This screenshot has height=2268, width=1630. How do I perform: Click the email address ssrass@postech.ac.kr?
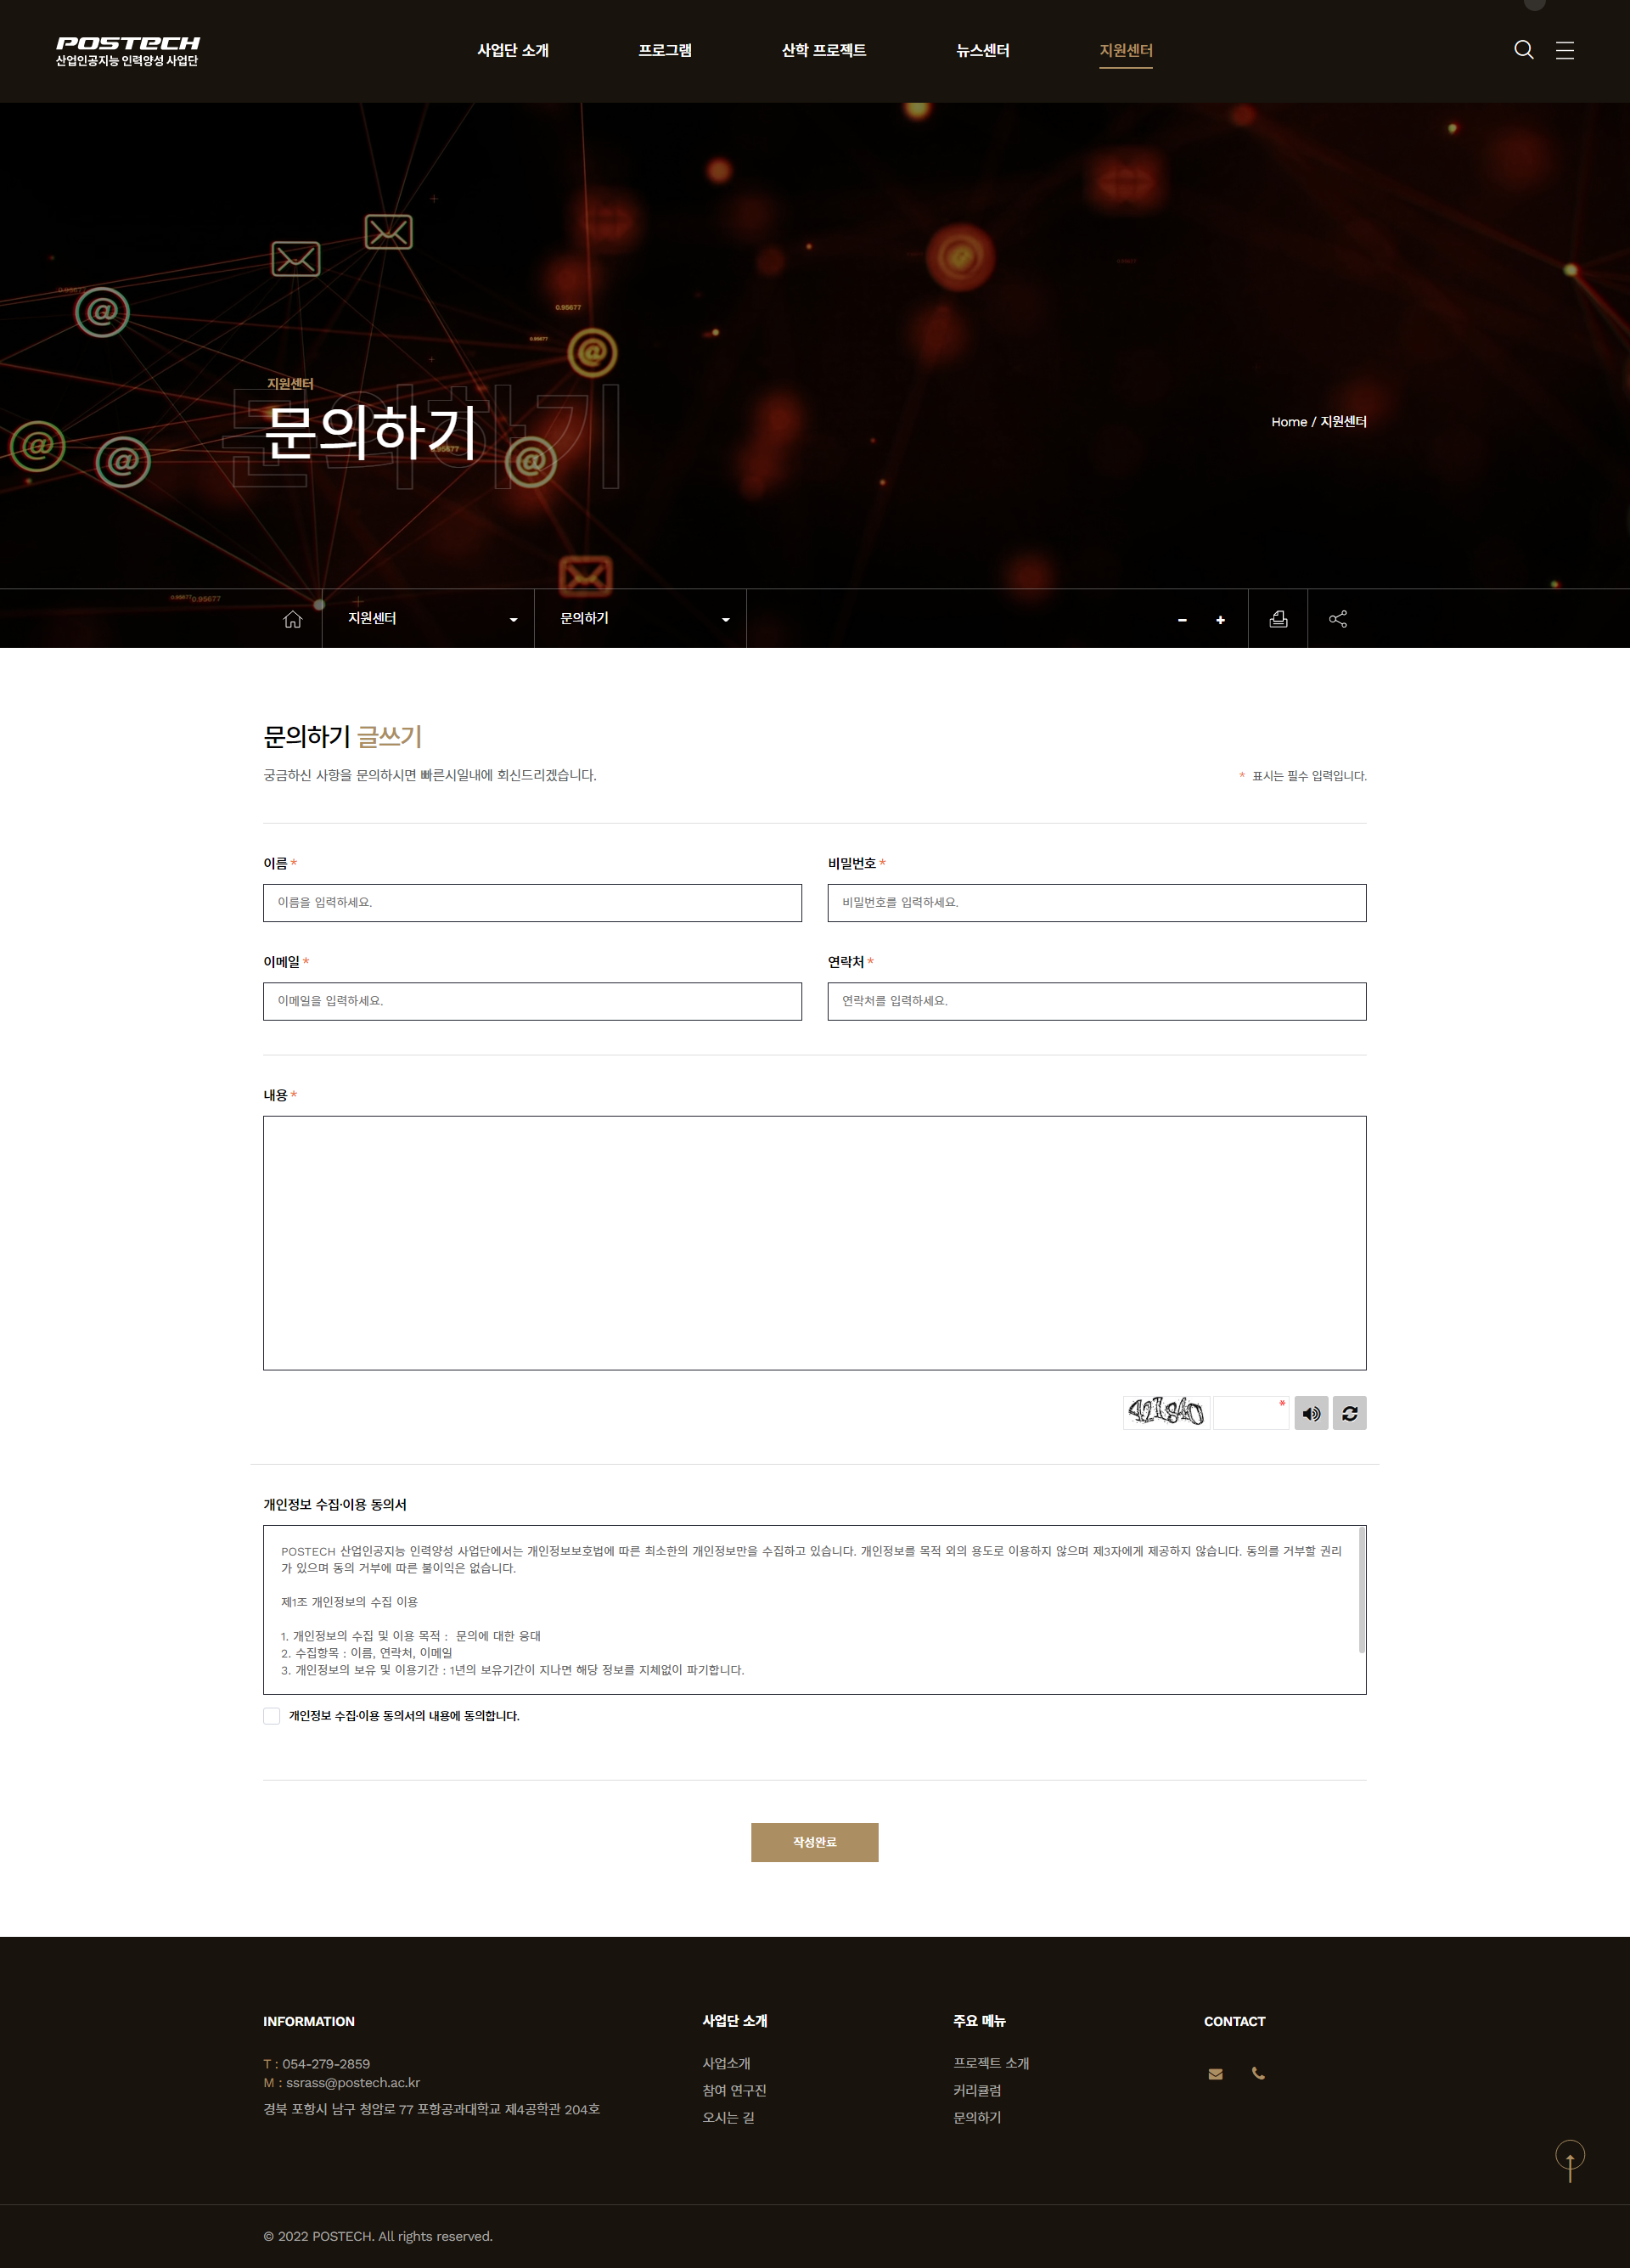click(x=353, y=2083)
